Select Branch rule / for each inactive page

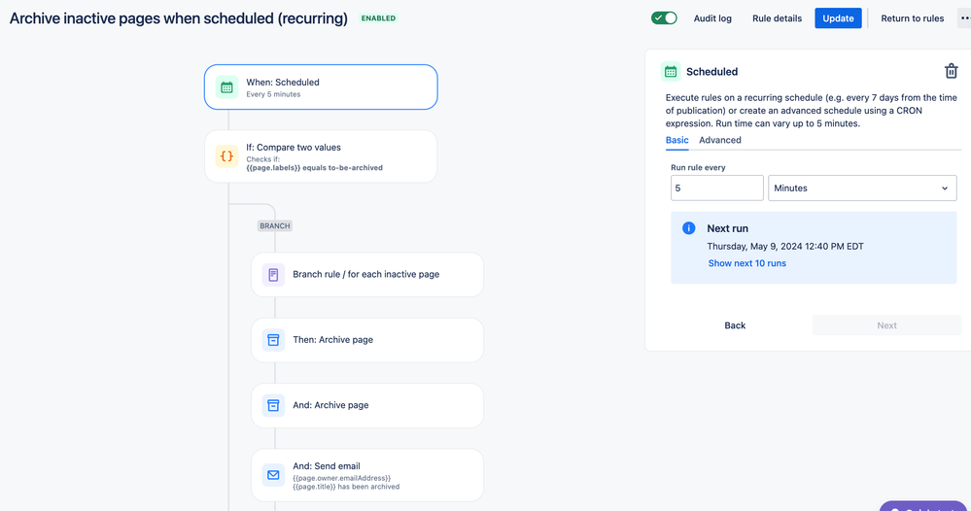point(367,275)
